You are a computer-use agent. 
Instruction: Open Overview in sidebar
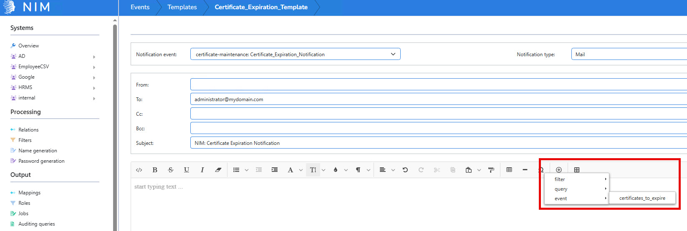tap(28, 46)
